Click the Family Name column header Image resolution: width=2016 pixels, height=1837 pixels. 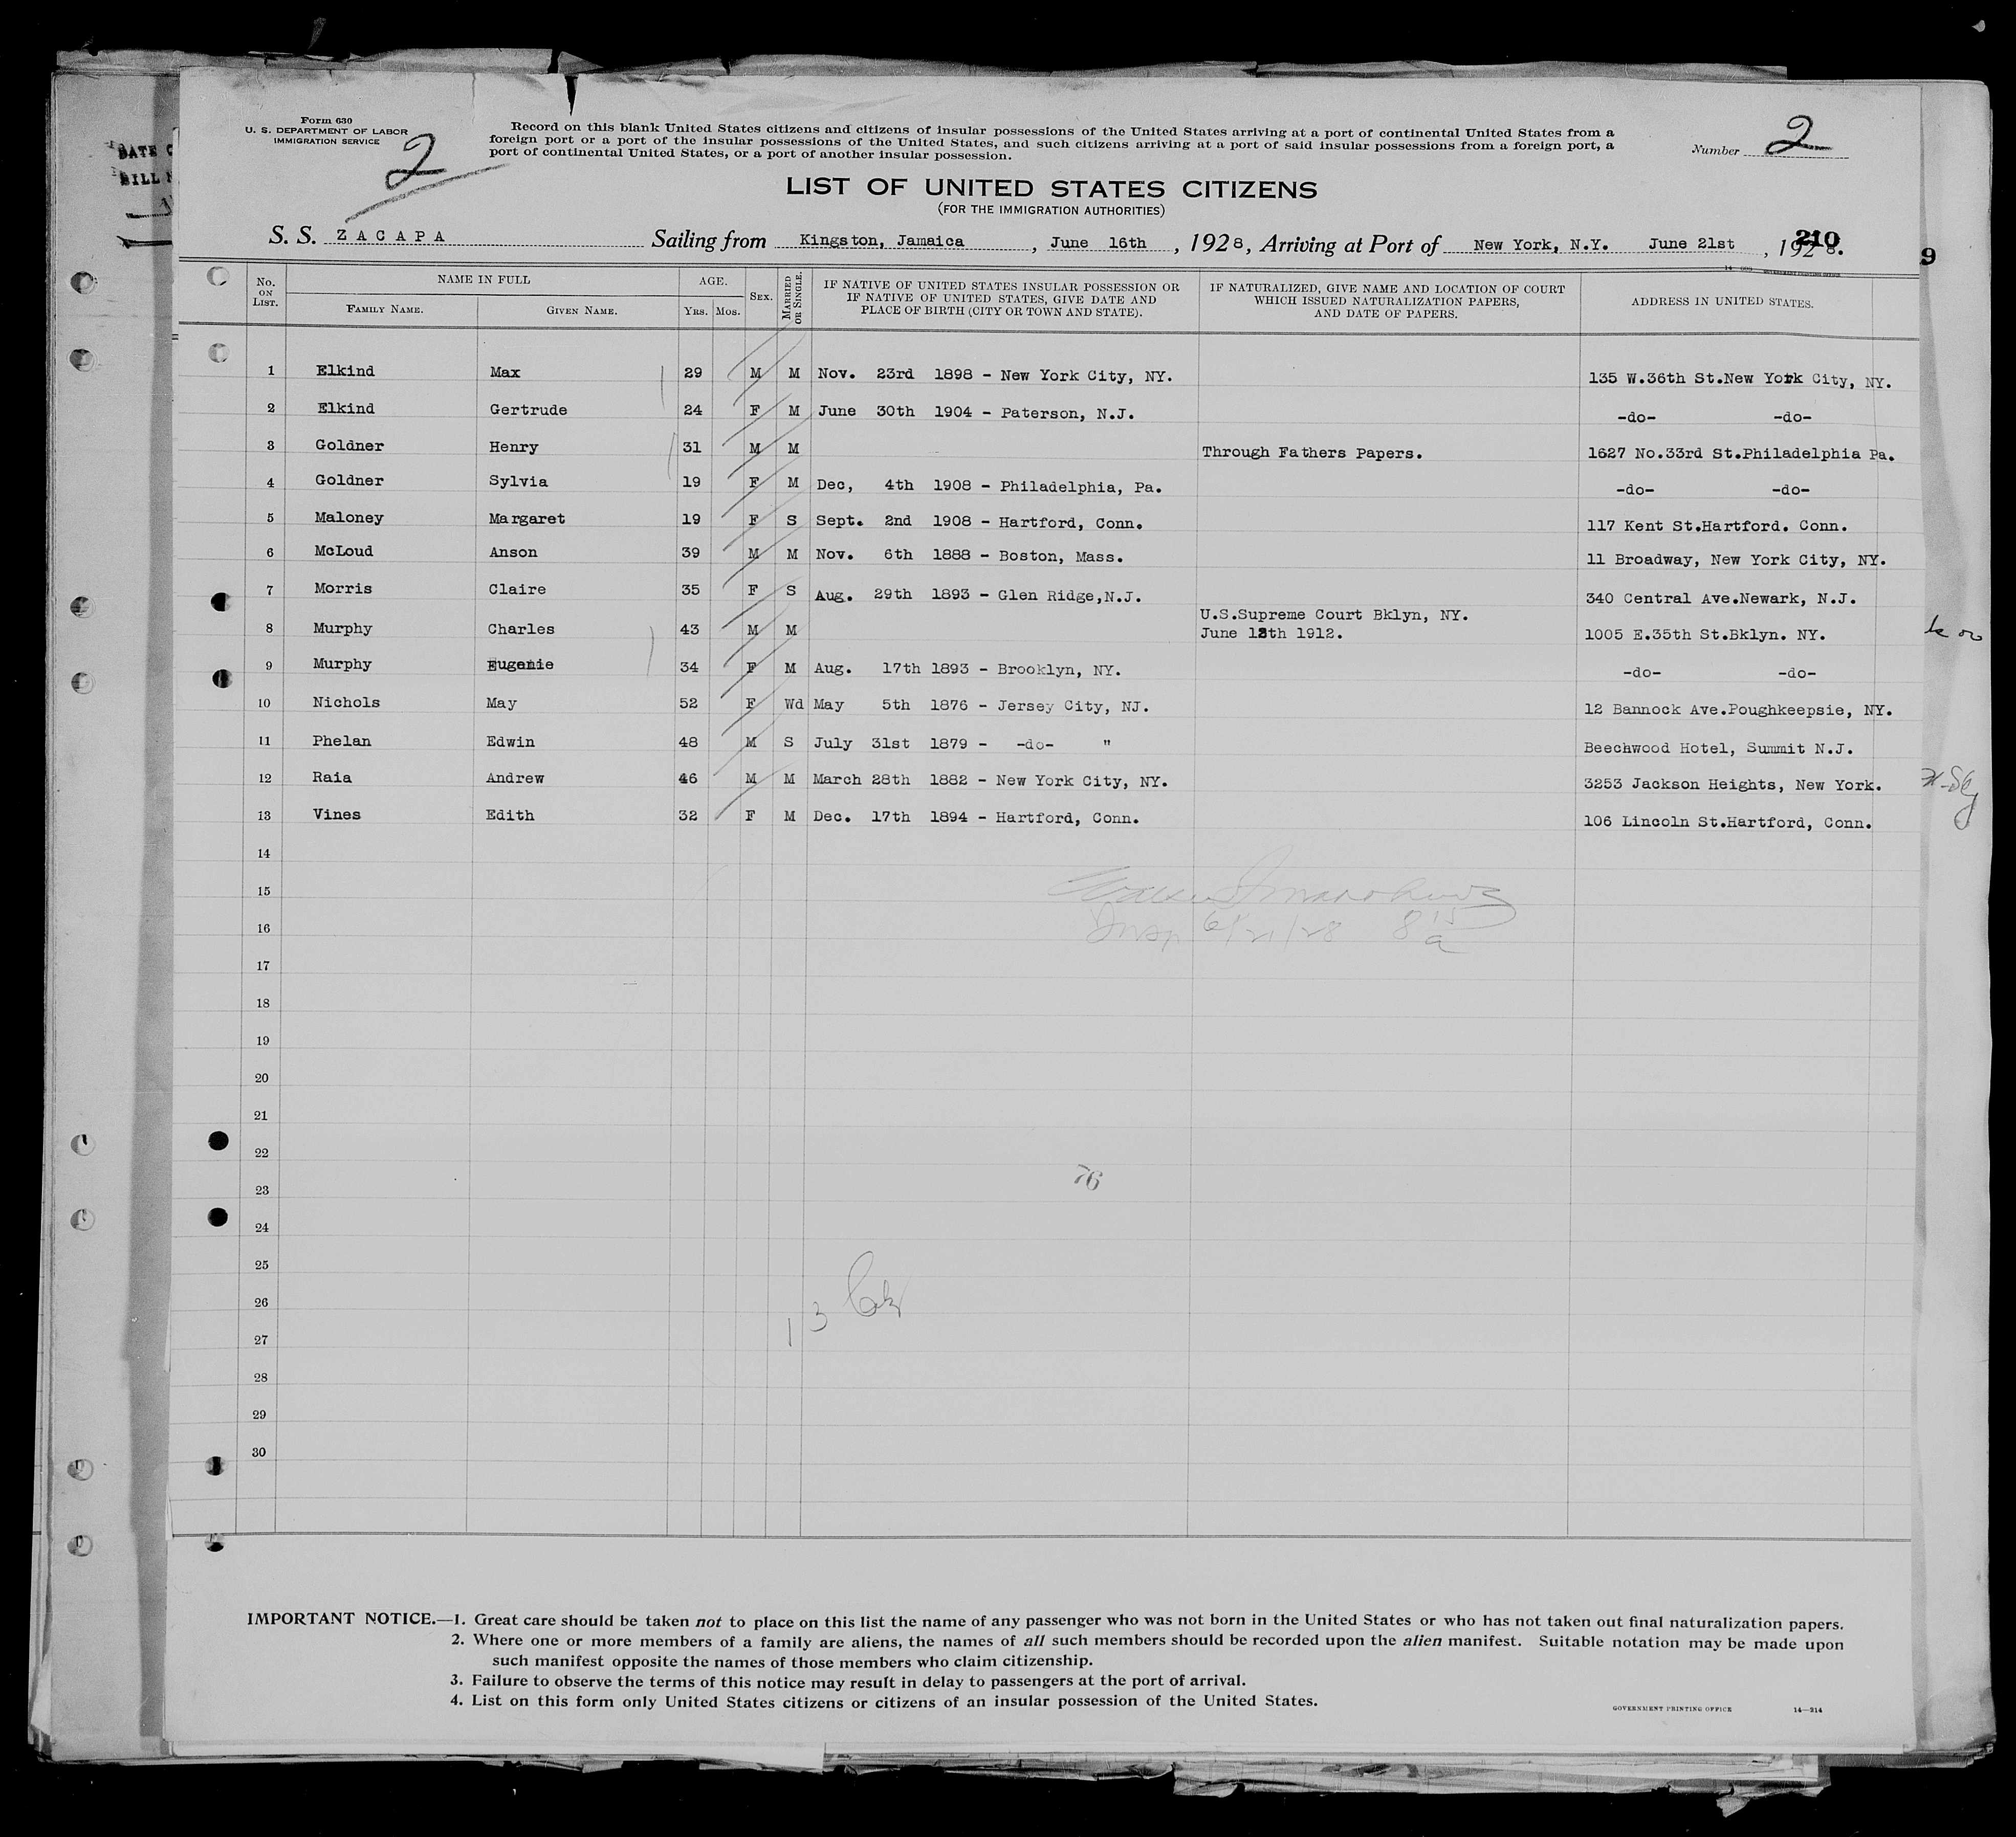tap(385, 310)
